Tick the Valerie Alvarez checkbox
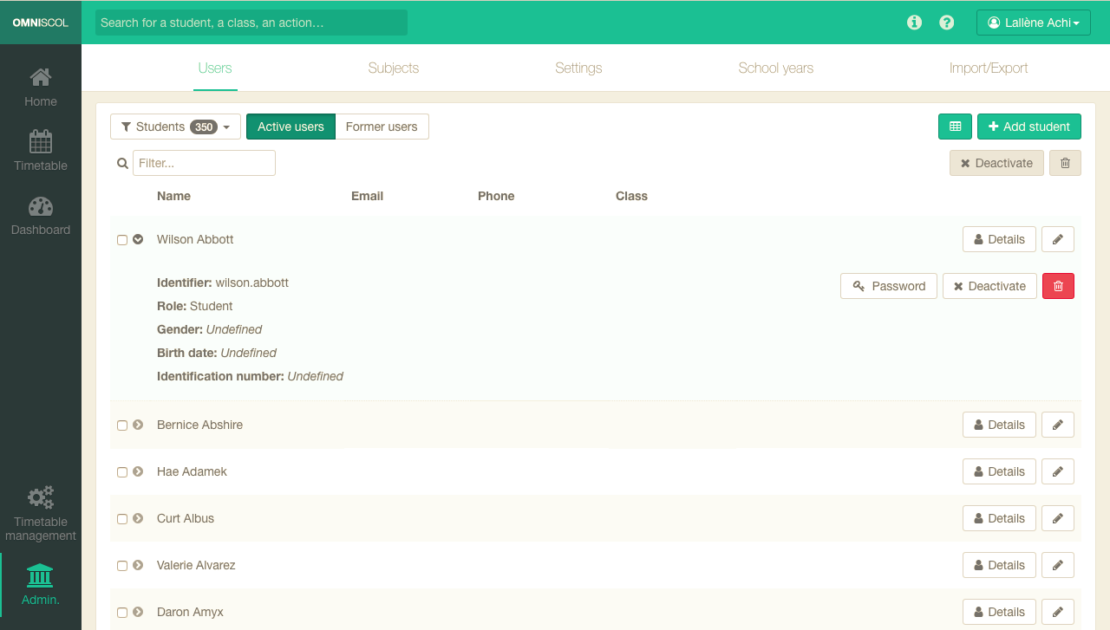The height and width of the screenshot is (630, 1110). [x=122, y=566]
